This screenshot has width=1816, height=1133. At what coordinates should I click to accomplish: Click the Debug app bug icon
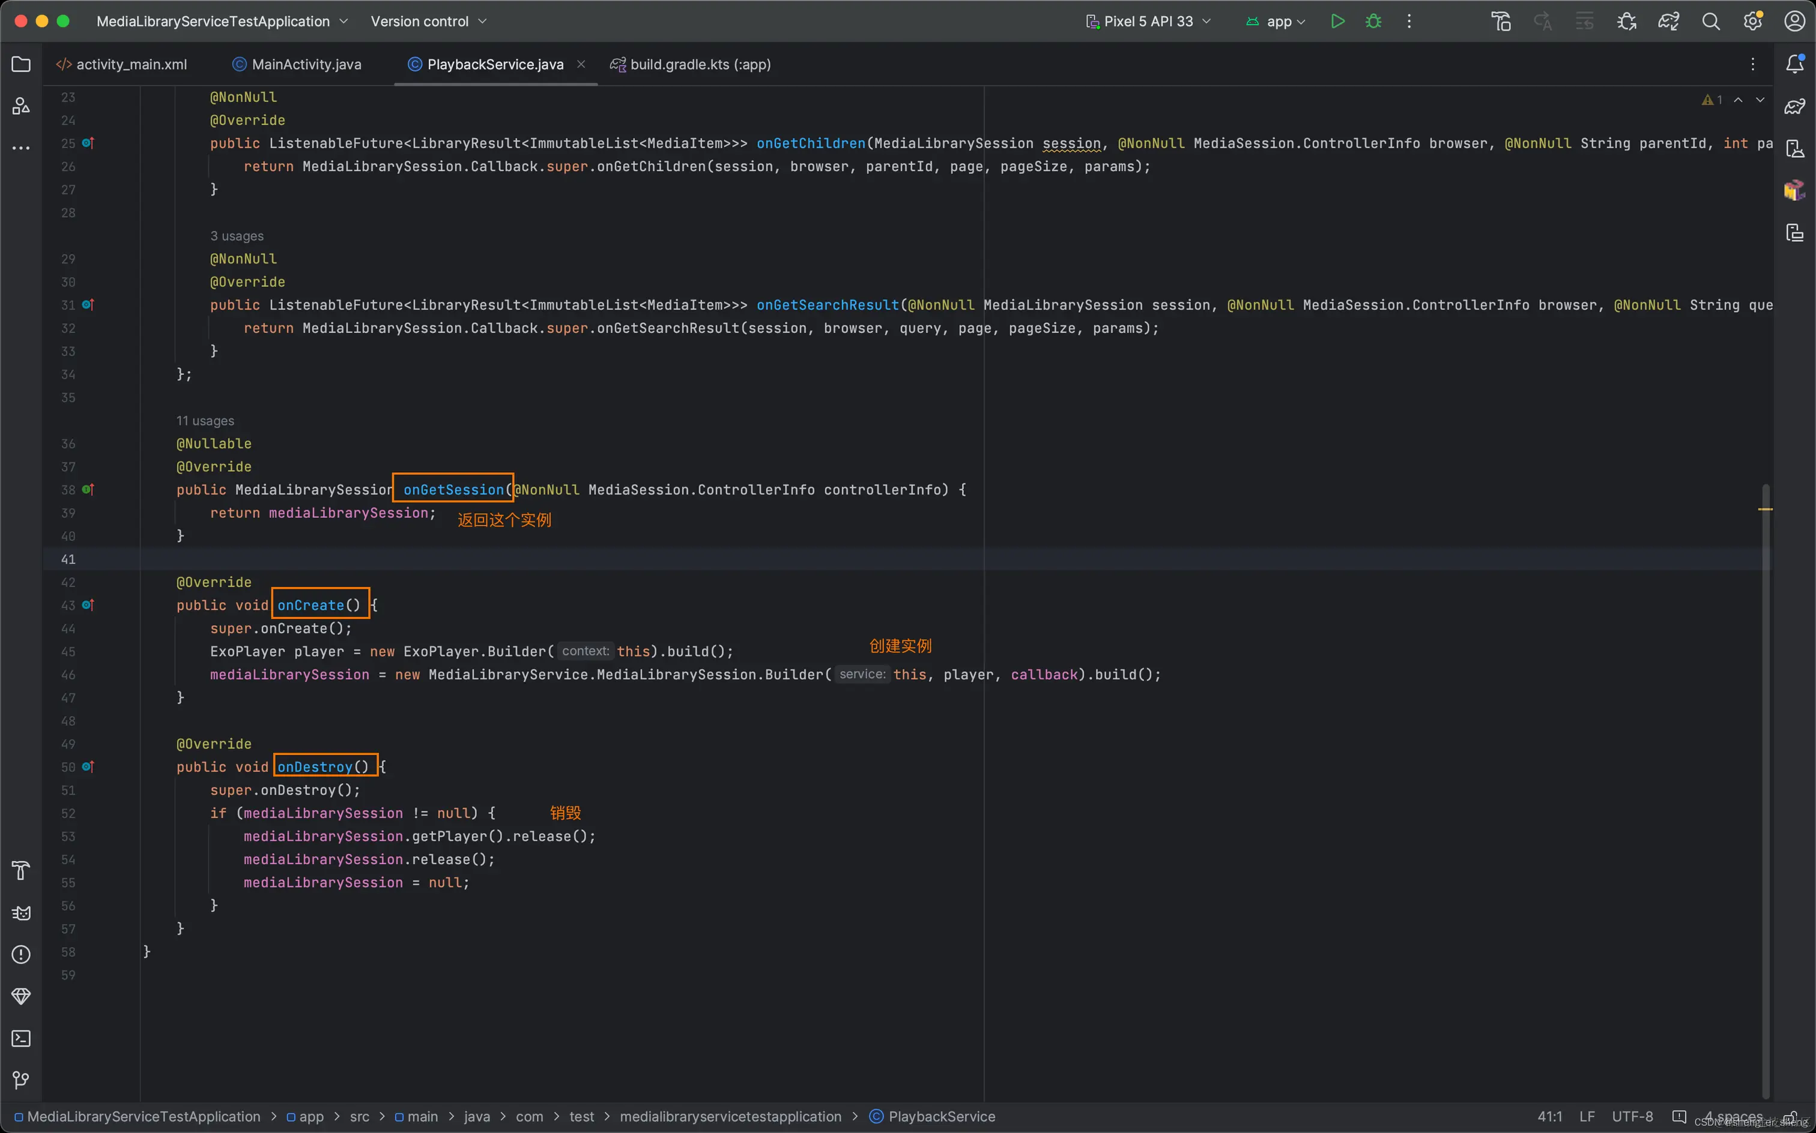1373,21
